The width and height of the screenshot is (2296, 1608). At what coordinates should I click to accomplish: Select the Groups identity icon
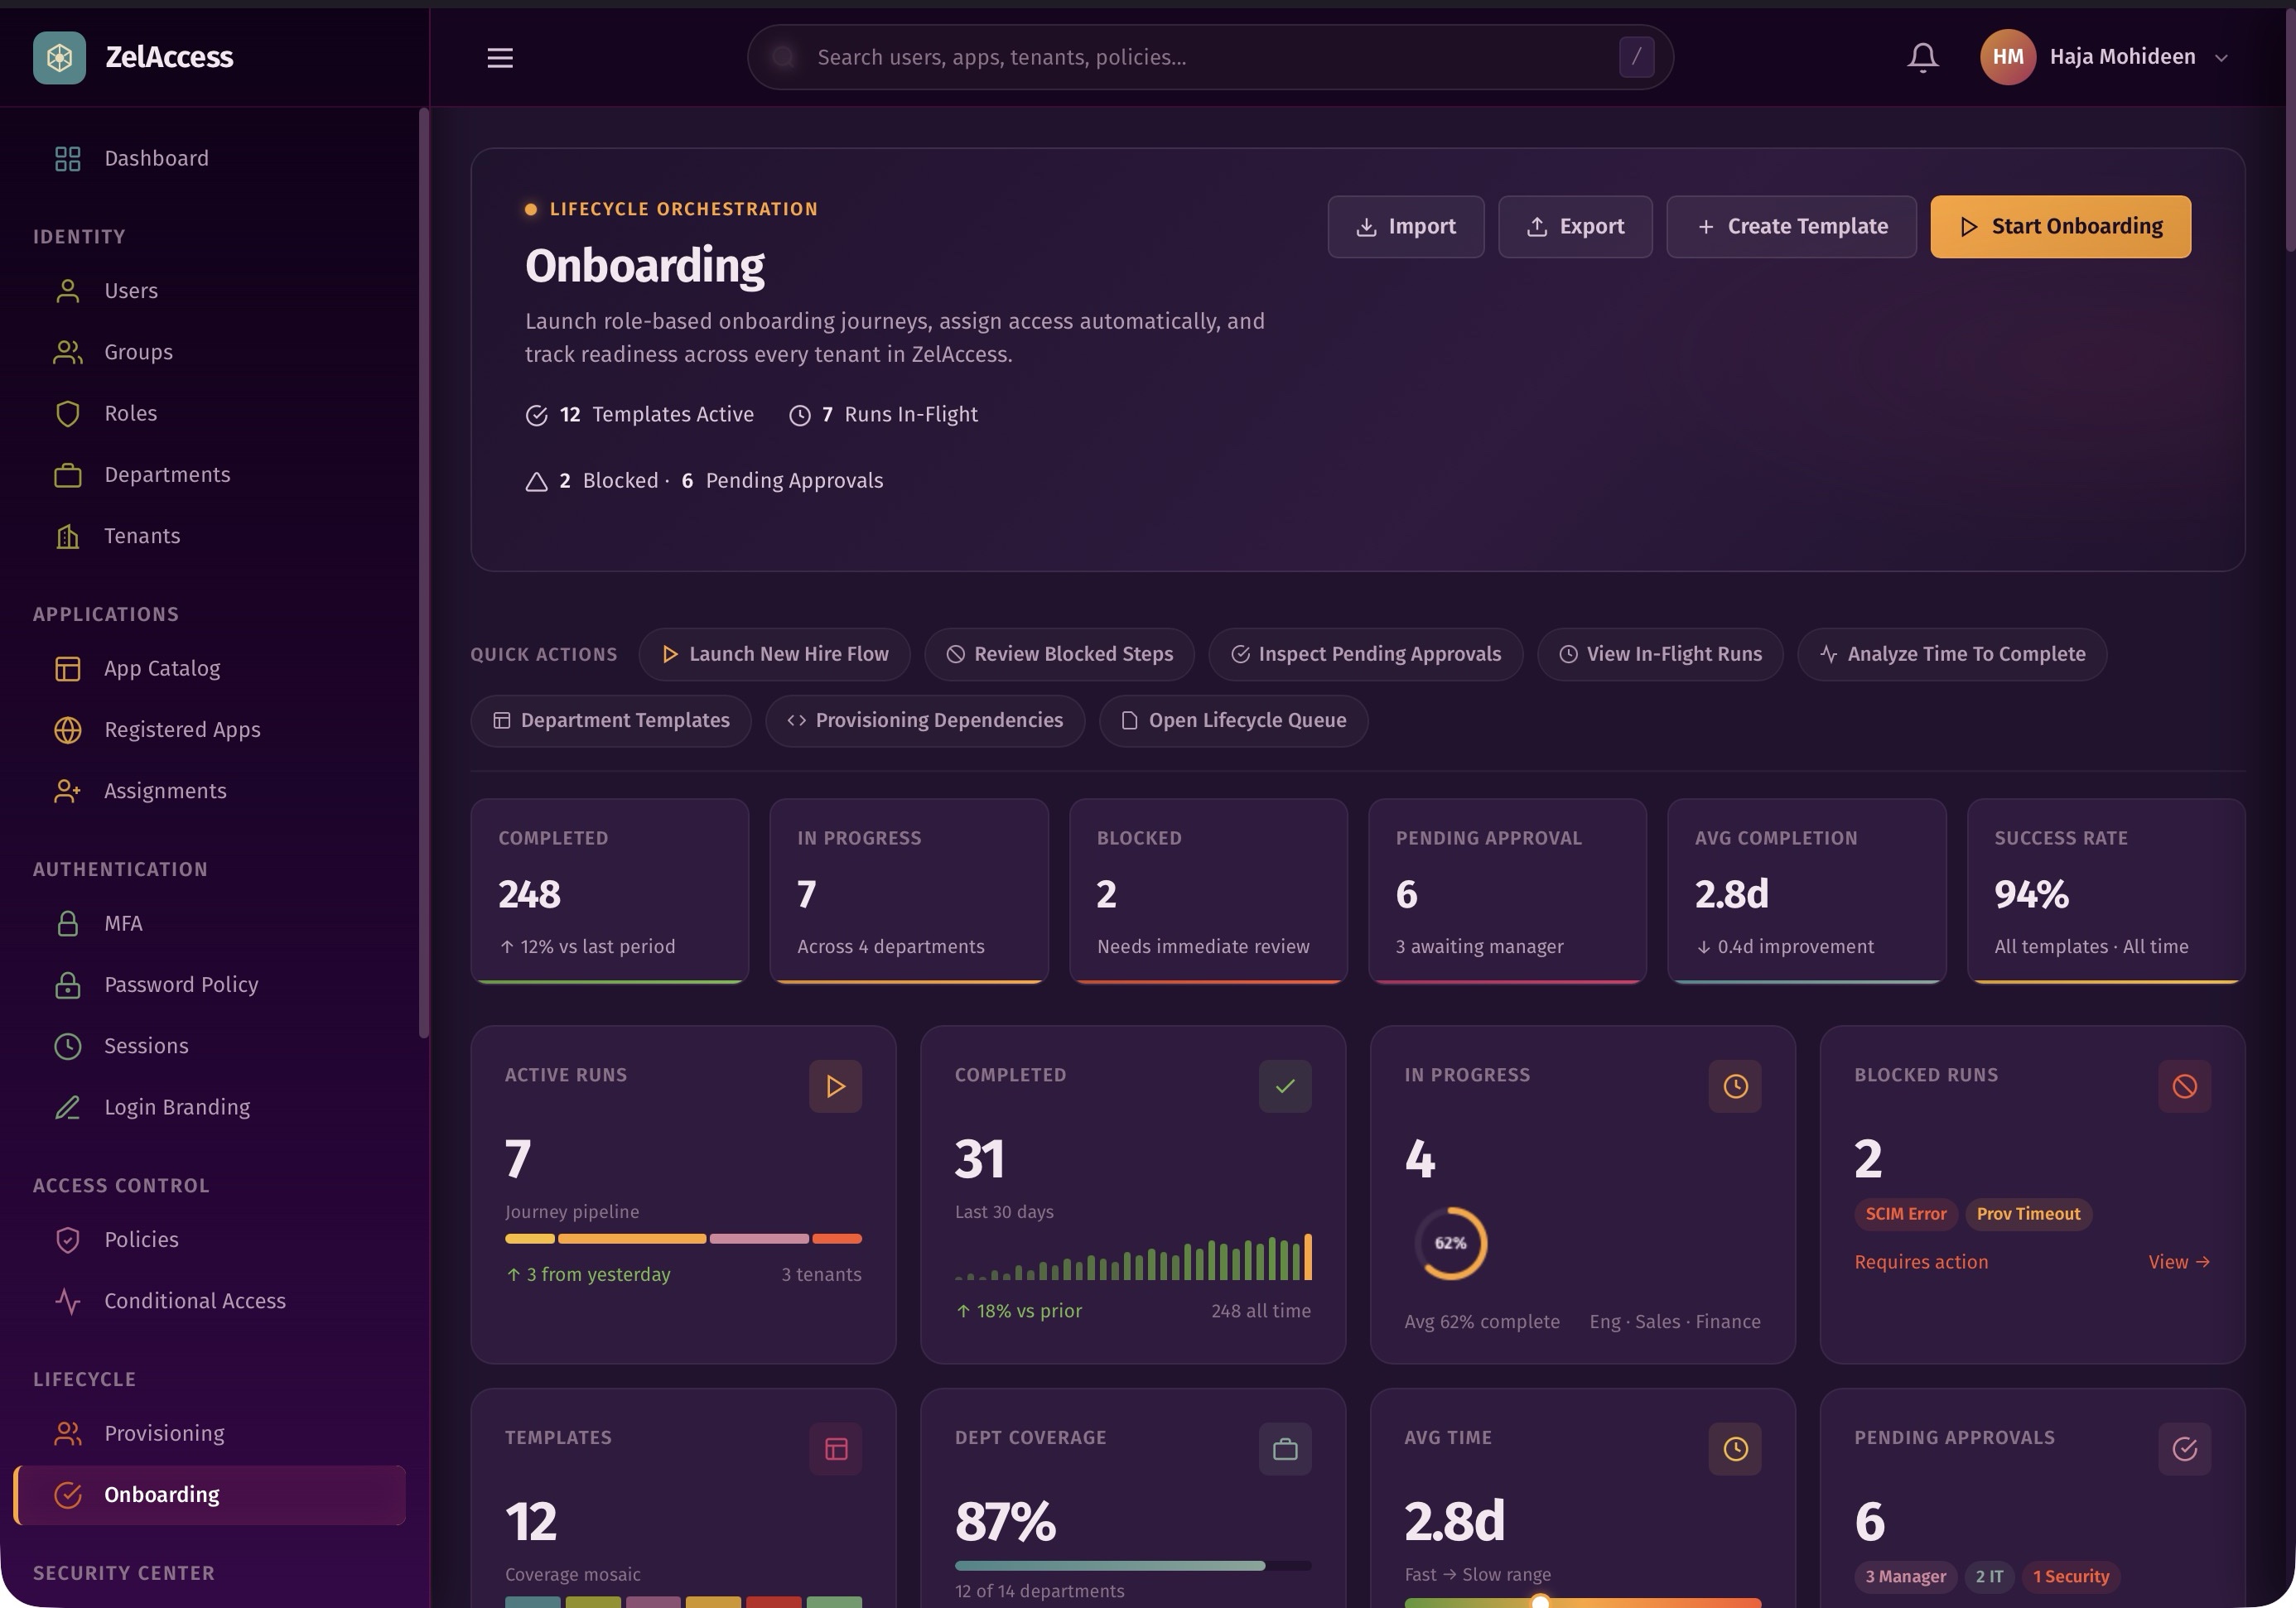[67, 352]
